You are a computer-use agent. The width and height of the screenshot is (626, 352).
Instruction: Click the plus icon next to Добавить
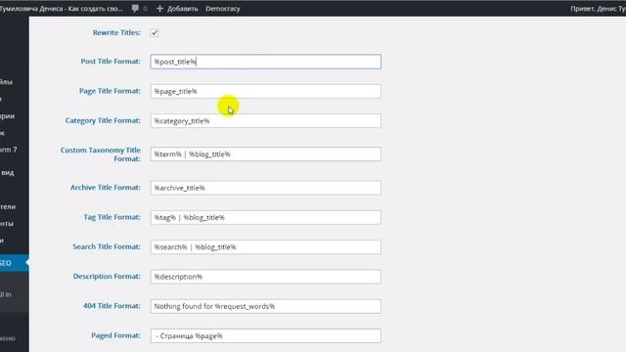tap(159, 9)
